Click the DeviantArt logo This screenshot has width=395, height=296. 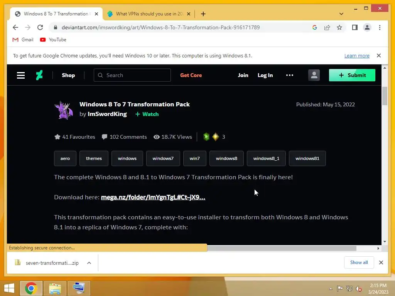tap(39, 75)
